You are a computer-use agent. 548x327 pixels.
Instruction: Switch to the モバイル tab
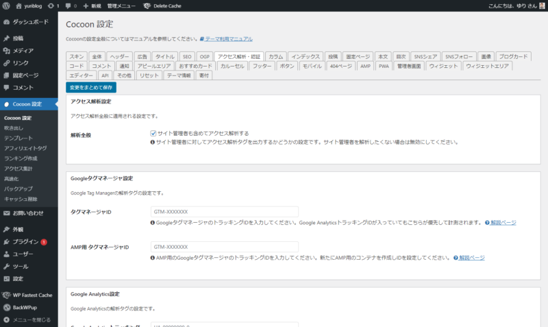(x=312, y=66)
